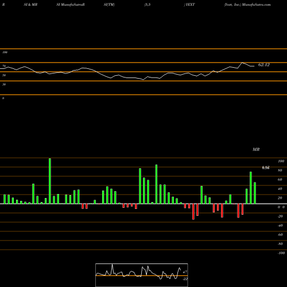Click the RSI axis label 30
Image resolution: width=287 pixels, height=287 pixels.
pyautogui.click(x=4, y=84)
